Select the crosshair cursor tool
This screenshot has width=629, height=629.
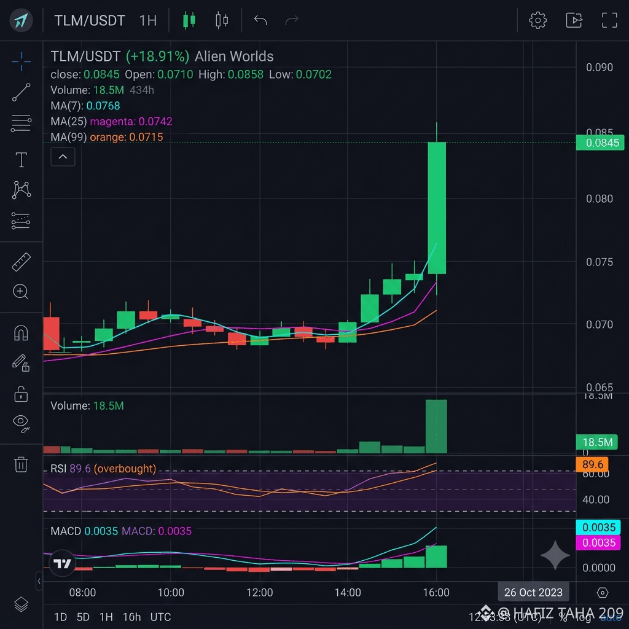[x=21, y=61]
